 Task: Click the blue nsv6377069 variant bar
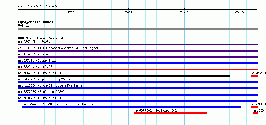point(138,95)
